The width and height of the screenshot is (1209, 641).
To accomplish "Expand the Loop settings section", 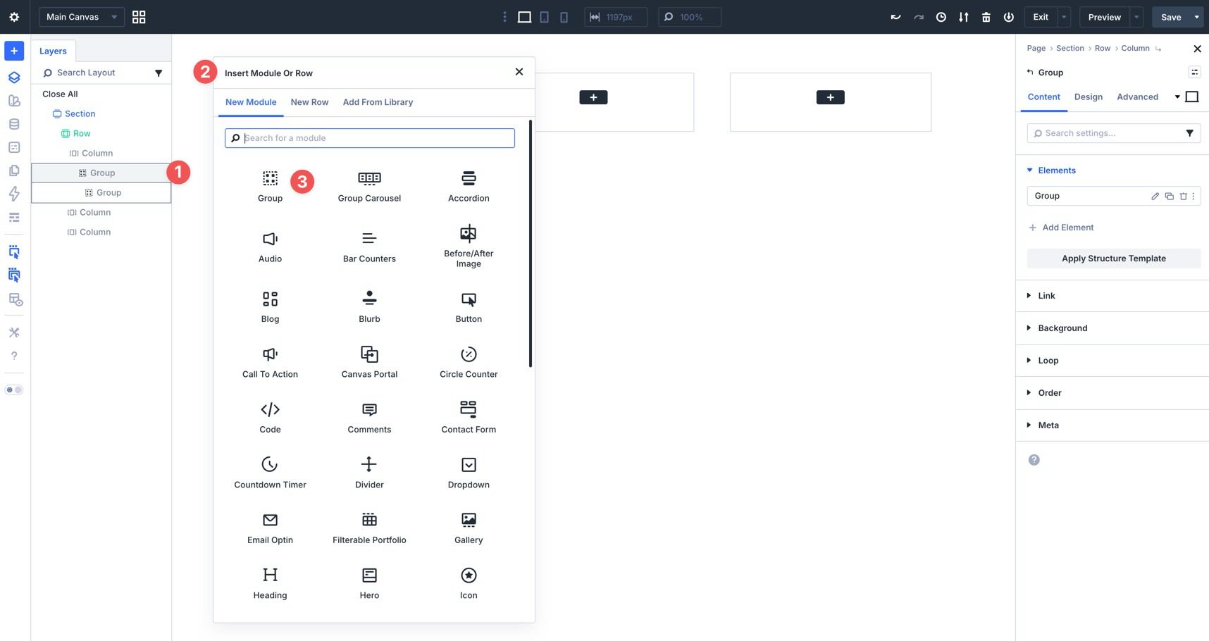I will click(x=1048, y=360).
